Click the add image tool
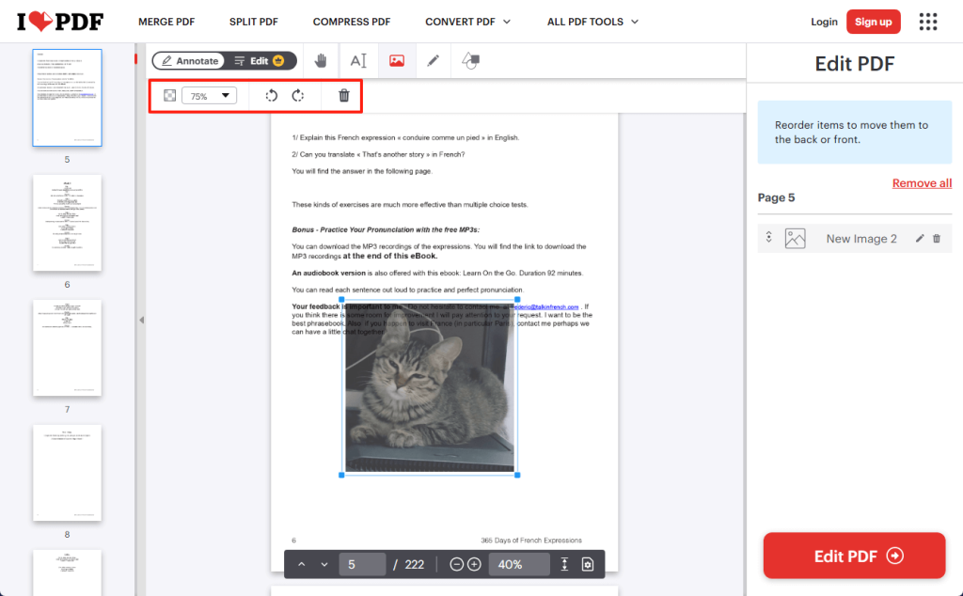This screenshot has width=963, height=596. click(x=397, y=60)
